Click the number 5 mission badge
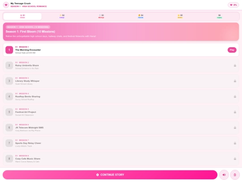This screenshot has width=242, height=182. point(9,112)
